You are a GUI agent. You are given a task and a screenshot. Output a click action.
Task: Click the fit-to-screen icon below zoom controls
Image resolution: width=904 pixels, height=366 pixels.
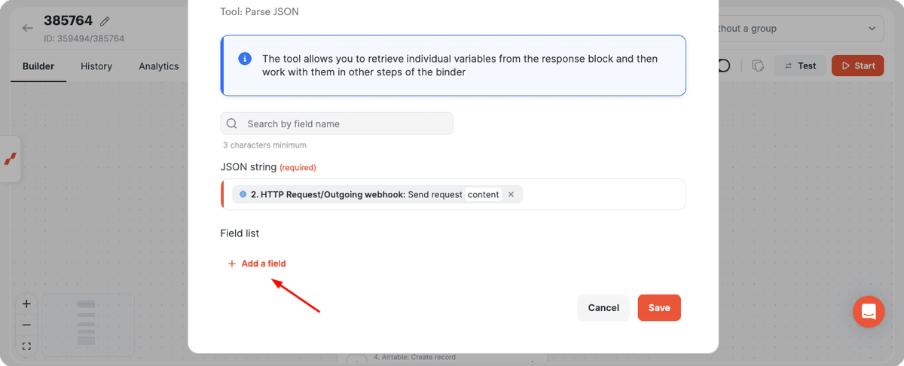(26, 346)
